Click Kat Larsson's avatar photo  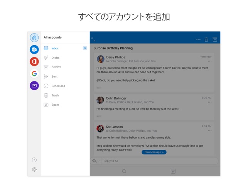100,129
